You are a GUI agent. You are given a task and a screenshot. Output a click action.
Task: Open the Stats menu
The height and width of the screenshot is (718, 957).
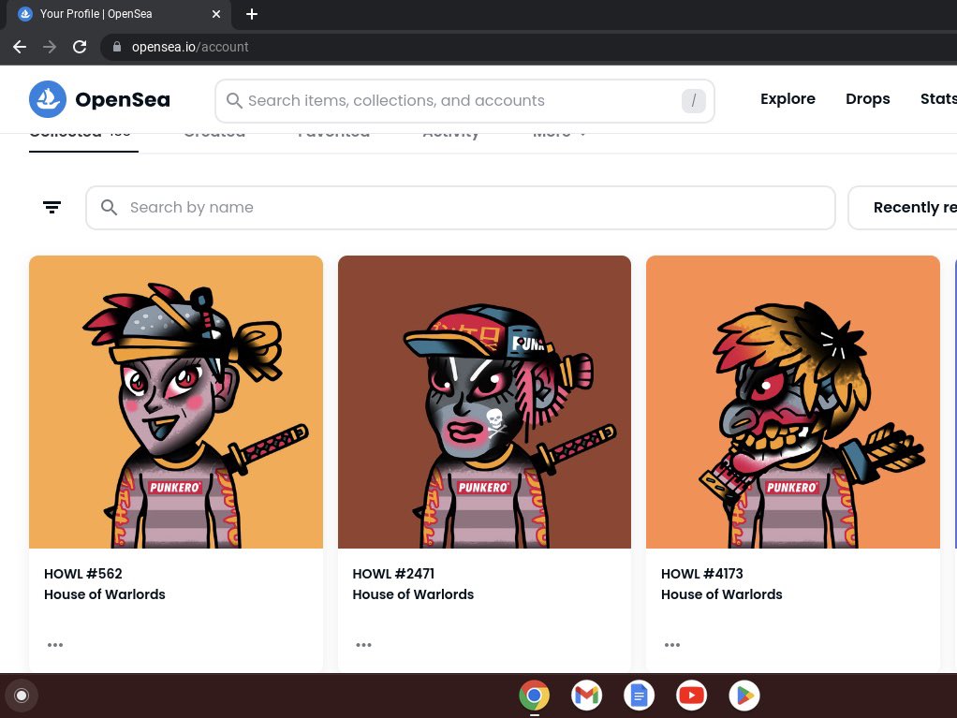(938, 99)
